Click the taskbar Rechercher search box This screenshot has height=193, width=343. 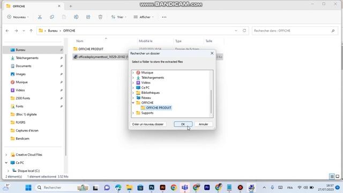tap(62, 188)
